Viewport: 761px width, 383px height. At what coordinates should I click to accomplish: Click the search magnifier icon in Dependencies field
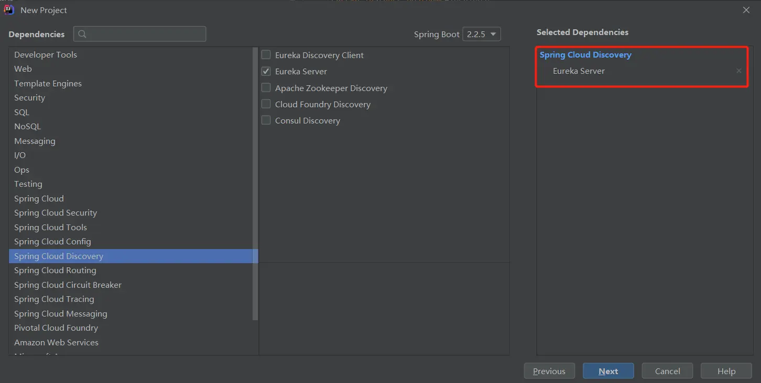click(82, 35)
